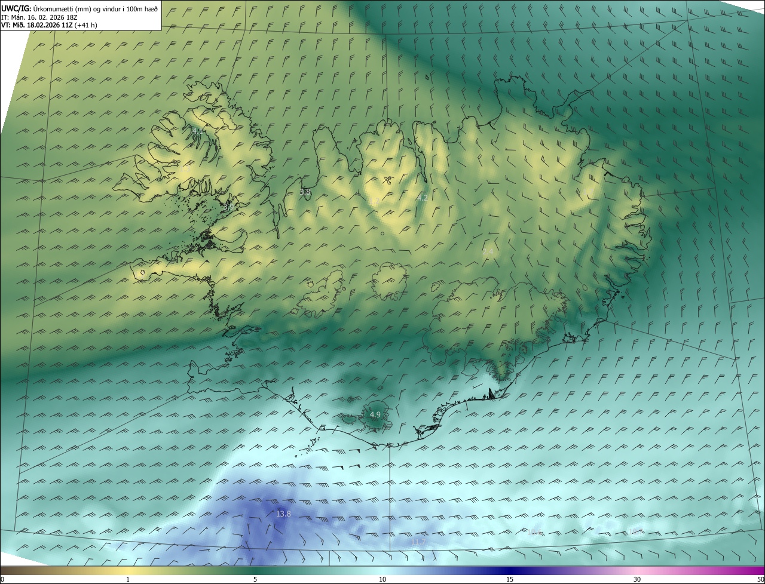Click the 2.4 value on the map
This screenshot has width=765, height=584.
488,252
